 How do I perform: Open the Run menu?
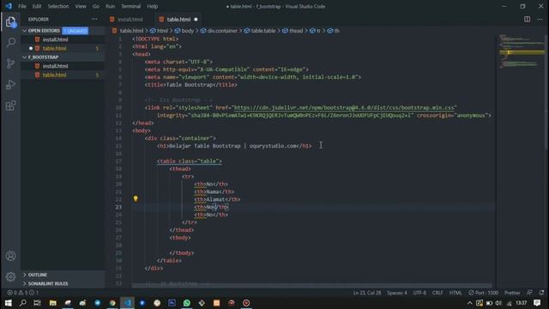pos(111,6)
